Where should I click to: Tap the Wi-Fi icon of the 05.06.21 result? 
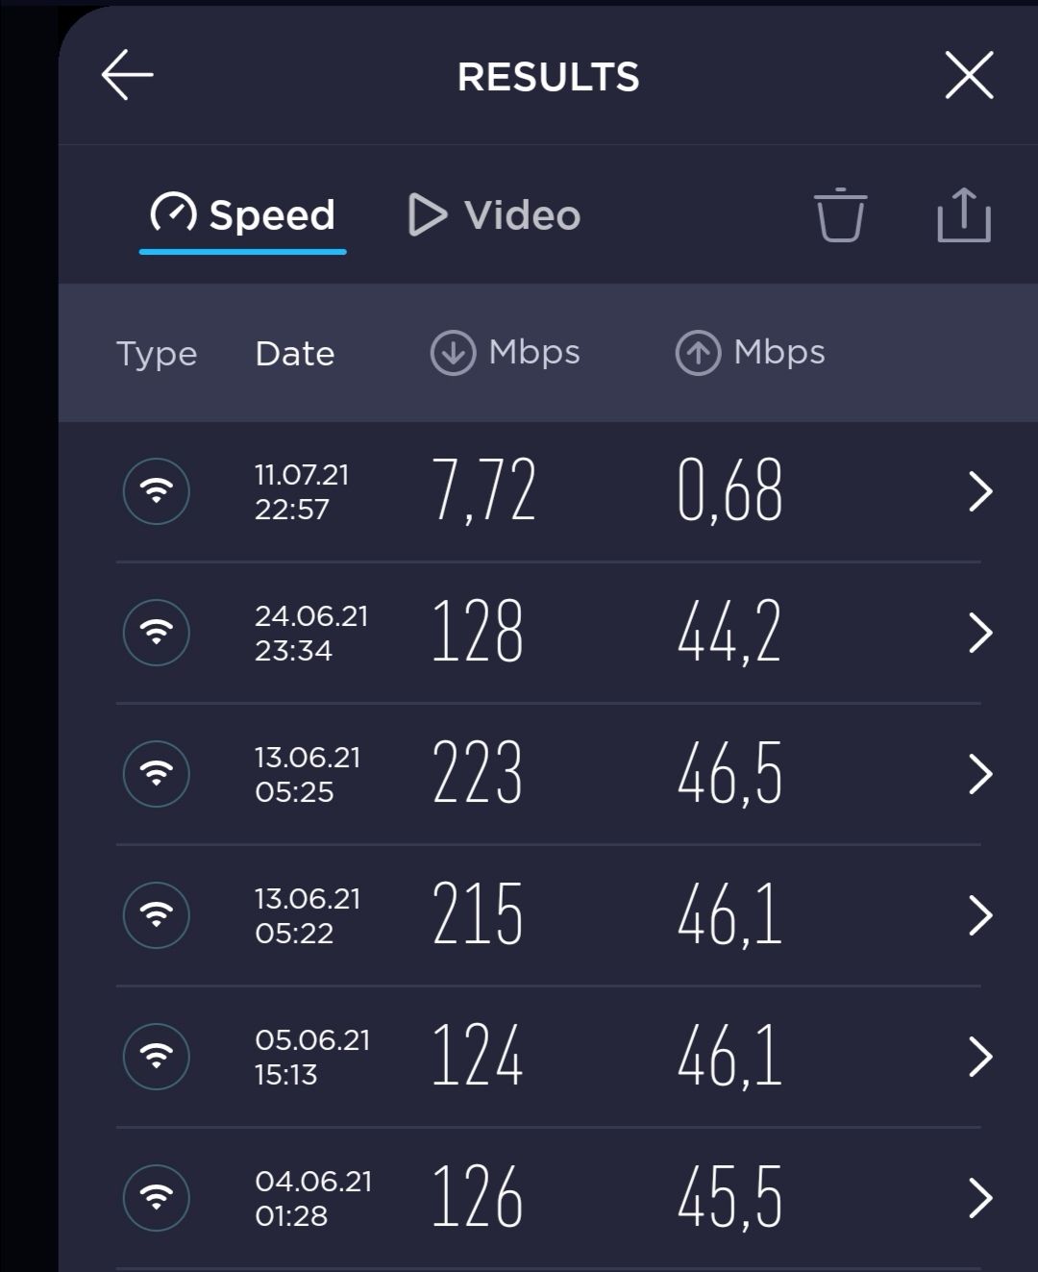(157, 1057)
